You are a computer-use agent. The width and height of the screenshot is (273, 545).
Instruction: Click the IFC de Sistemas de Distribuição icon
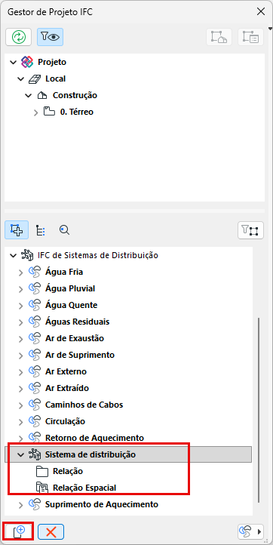click(27, 255)
